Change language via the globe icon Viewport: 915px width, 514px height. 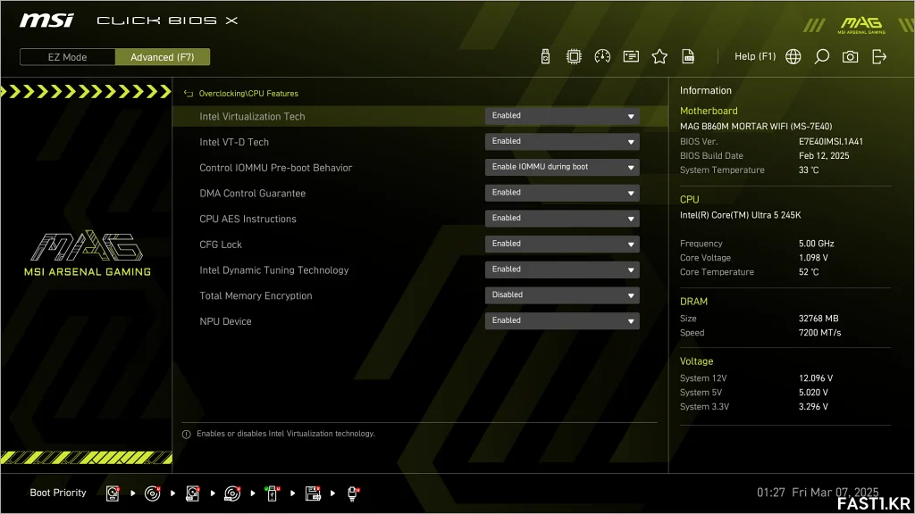tap(793, 56)
